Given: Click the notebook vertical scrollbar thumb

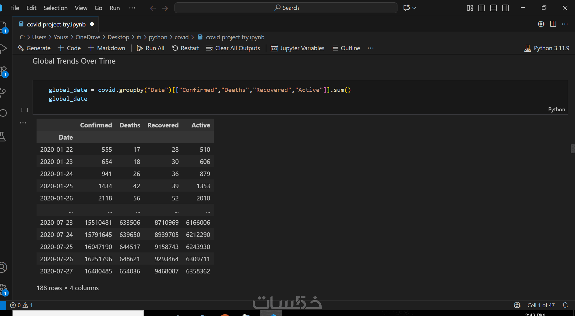Looking at the screenshot, I should pos(573,149).
